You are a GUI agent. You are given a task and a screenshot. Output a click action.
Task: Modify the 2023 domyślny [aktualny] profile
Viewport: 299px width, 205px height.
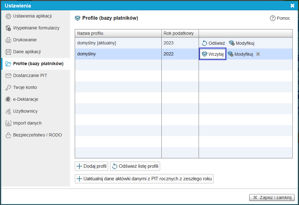[x=241, y=43]
